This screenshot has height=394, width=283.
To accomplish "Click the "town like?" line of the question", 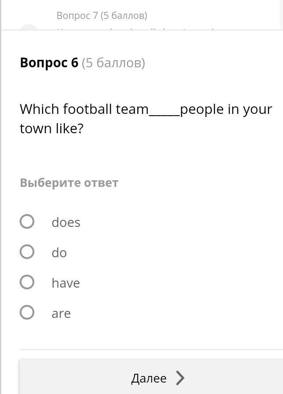I will click(51, 129).
